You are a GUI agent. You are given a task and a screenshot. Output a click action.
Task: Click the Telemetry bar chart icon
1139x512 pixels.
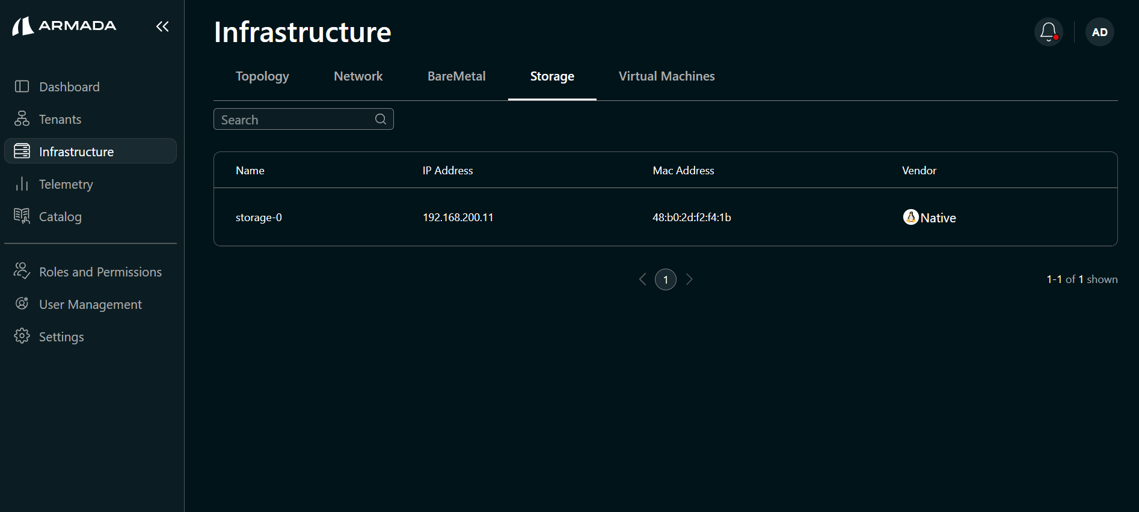point(22,184)
